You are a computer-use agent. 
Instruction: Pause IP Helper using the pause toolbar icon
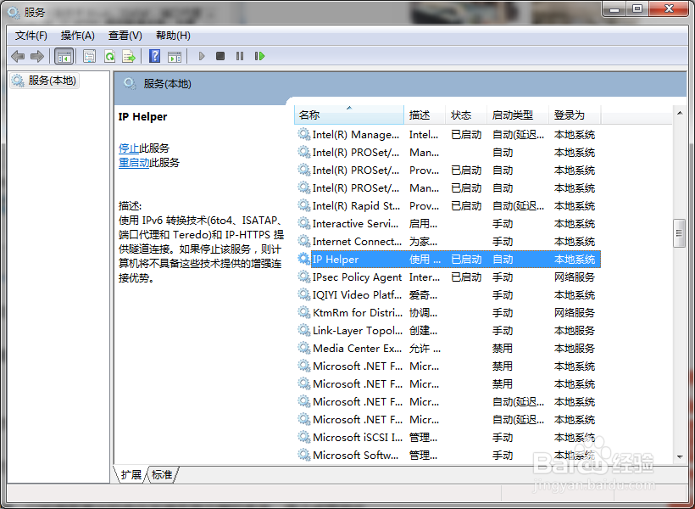pyautogui.click(x=240, y=56)
